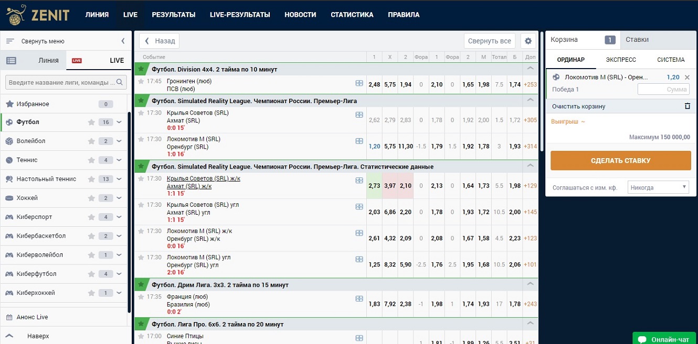Remove the Локомотив М bet with the X icon

pyautogui.click(x=687, y=77)
